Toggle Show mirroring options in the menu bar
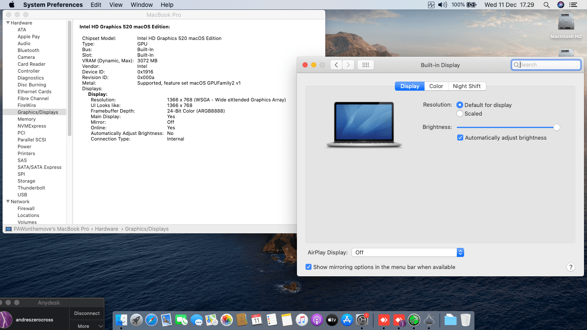587x330 pixels. [309, 267]
